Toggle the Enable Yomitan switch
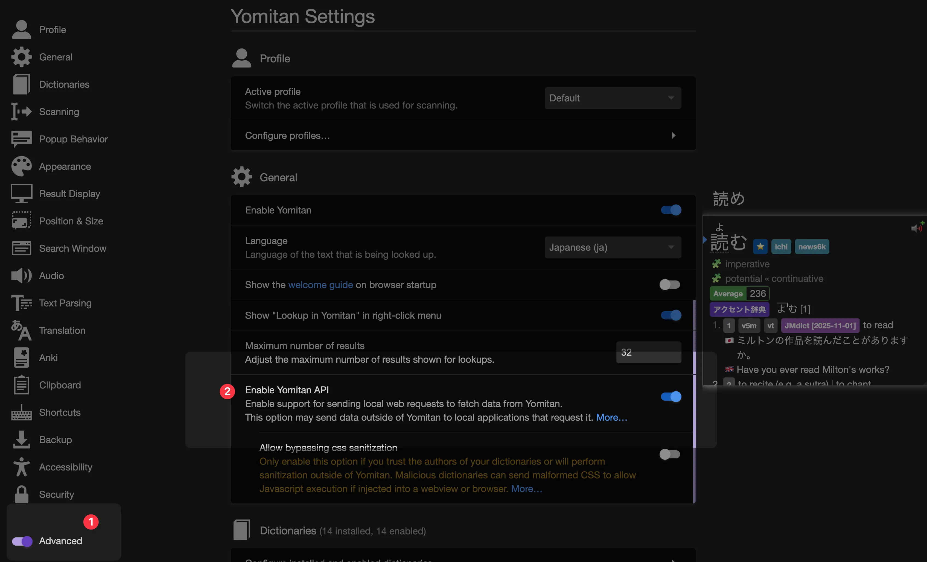The height and width of the screenshot is (562, 927). coord(671,210)
